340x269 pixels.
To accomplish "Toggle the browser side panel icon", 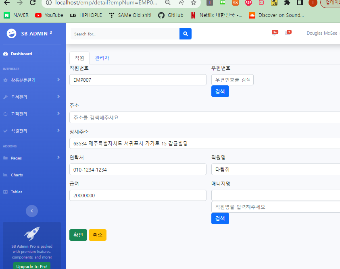I will coord(300,2).
